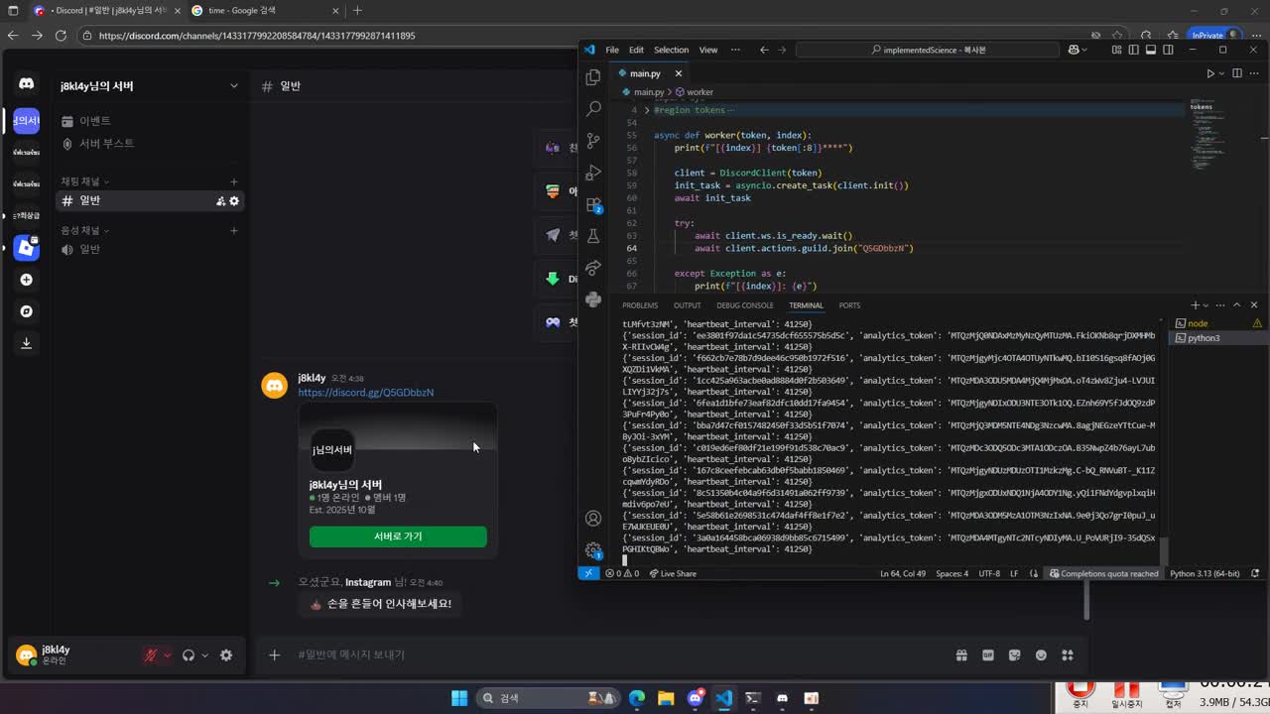Toggle VS Code panel layout button
This screenshot has height=714, width=1270.
[x=1151, y=50]
